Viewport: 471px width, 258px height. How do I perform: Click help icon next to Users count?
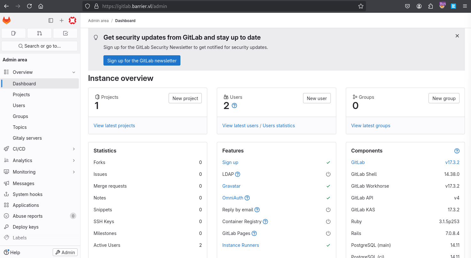pyautogui.click(x=234, y=106)
